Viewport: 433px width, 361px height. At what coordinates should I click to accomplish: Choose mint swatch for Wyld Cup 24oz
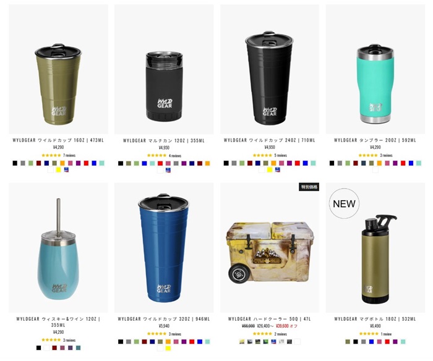coord(313,163)
